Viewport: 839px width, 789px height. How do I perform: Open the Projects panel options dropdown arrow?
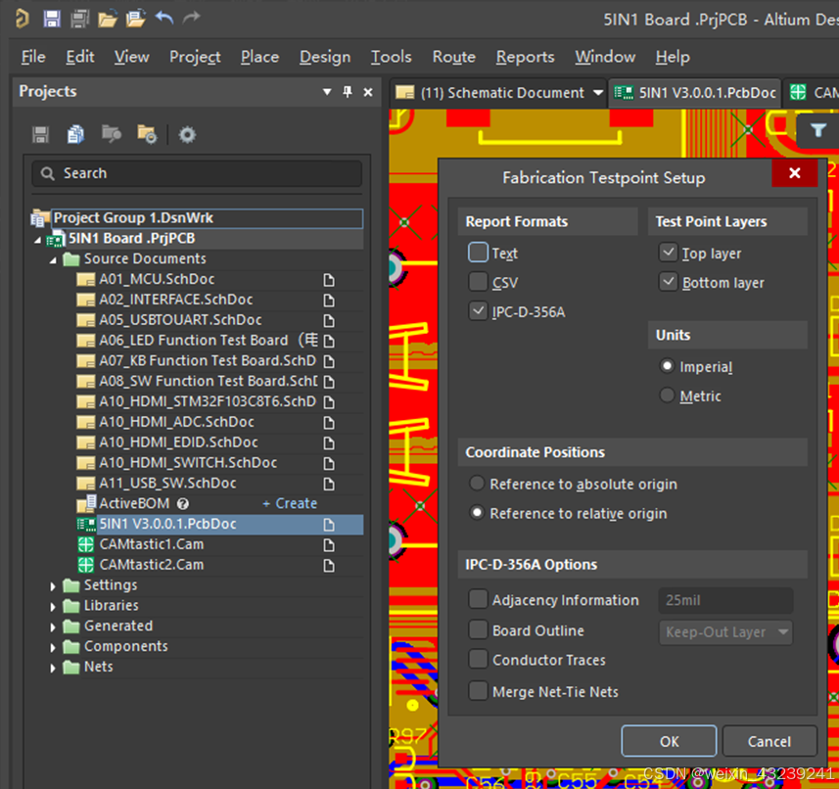tap(327, 92)
